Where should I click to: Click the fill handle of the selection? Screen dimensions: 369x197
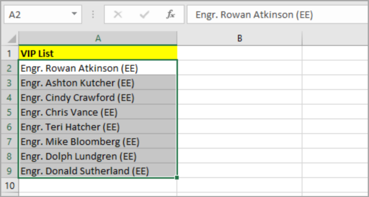click(177, 177)
